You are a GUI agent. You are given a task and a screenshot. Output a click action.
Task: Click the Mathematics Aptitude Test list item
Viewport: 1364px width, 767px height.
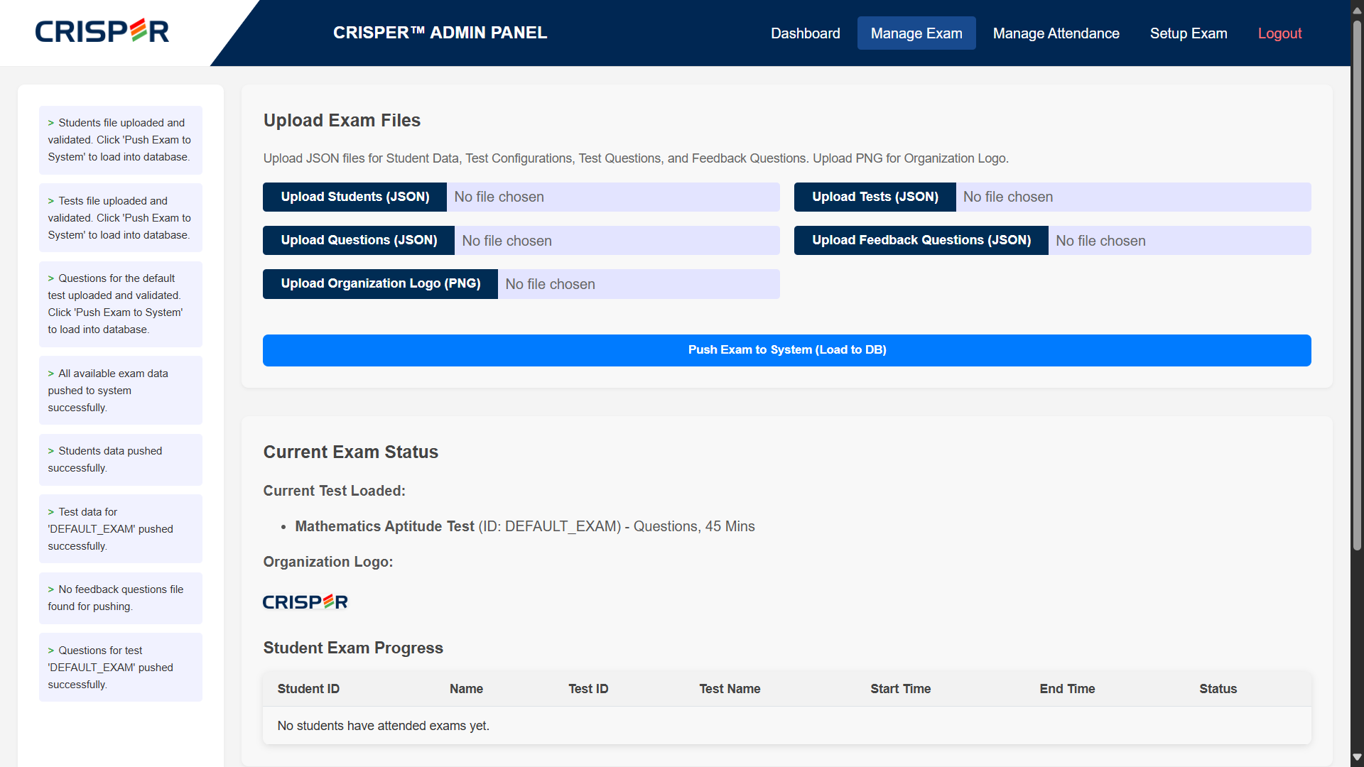pos(525,526)
